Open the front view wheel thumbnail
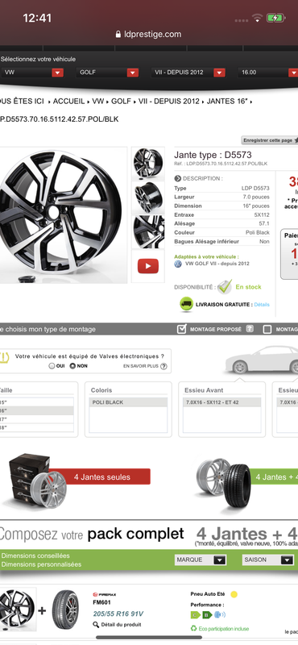 click(148, 163)
